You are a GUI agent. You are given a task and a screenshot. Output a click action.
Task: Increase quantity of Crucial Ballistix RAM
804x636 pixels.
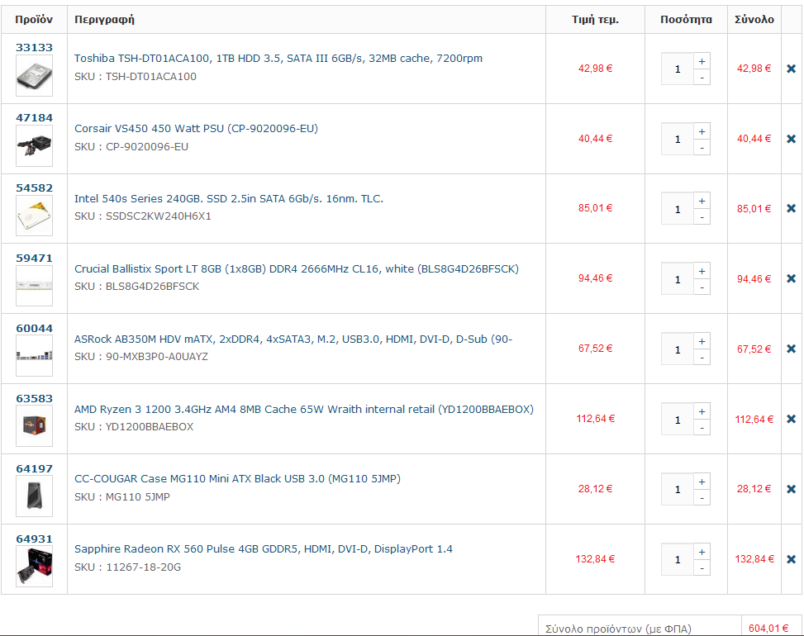pyautogui.click(x=702, y=272)
